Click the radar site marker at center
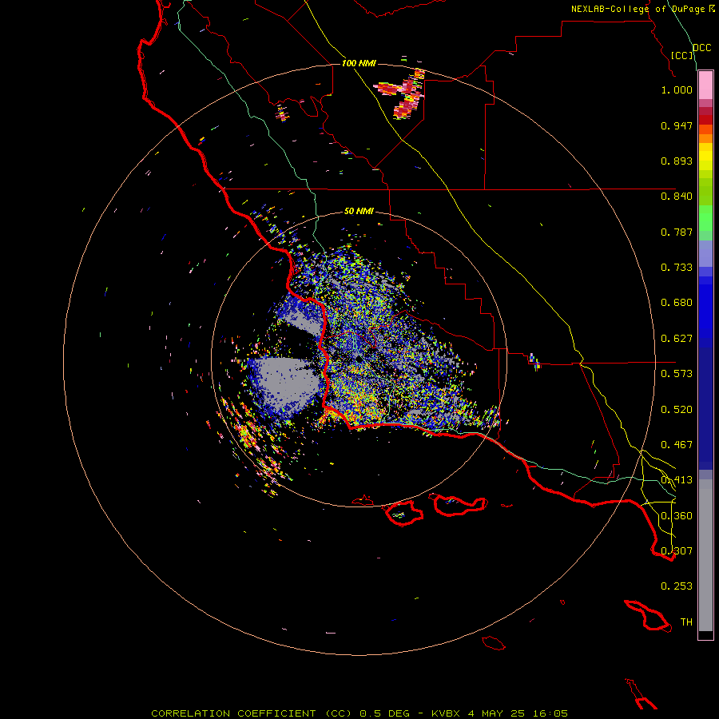This screenshot has width=719, height=719. click(x=359, y=358)
